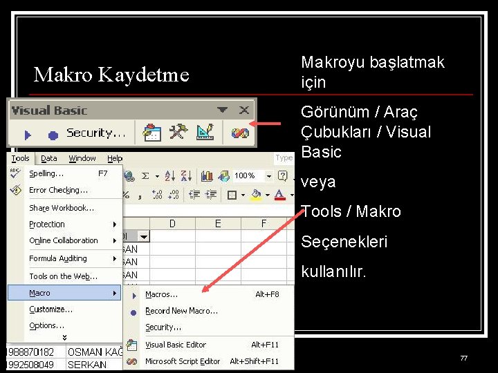This screenshot has height=373, width=498.
Task: Click the AutoSum sigma icon
Action: point(145,175)
